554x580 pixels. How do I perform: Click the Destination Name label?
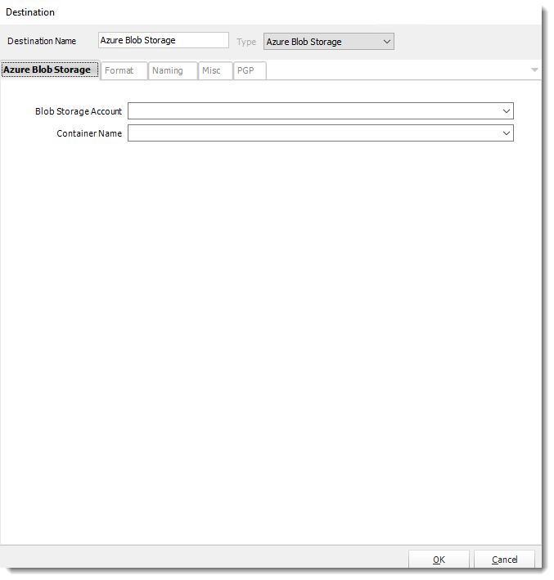coord(42,41)
